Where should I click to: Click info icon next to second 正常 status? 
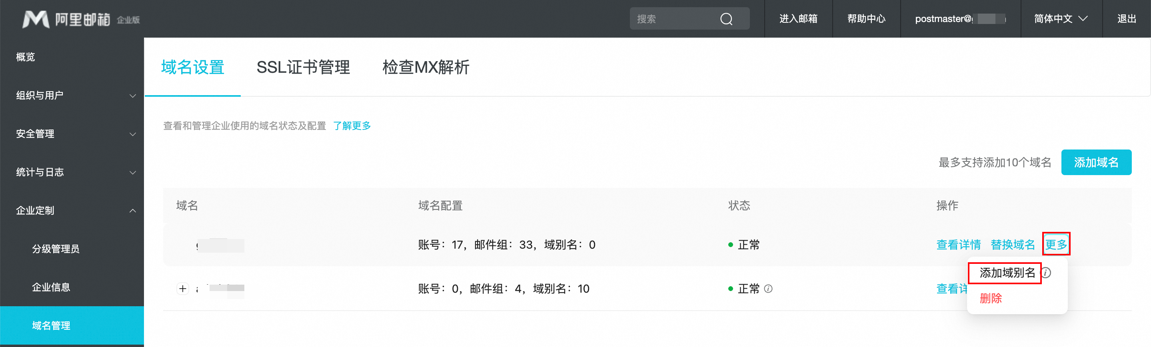coord(768,289)
